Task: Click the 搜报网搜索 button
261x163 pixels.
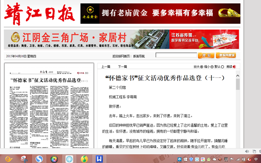Action: (226, 56)
